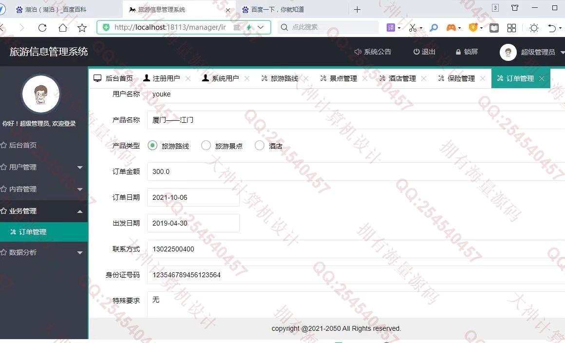
Task: Open the game controller extension
Action: click(451, 28)
